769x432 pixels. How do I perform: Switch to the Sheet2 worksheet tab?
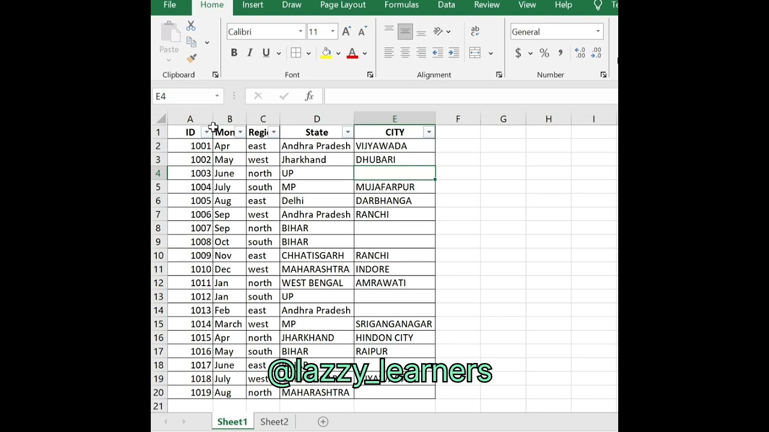pos(274,422)
